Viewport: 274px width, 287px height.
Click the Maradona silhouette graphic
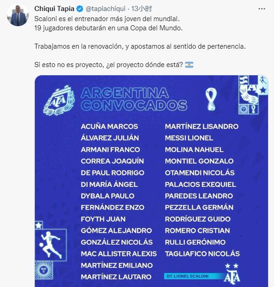coord(50,245)
